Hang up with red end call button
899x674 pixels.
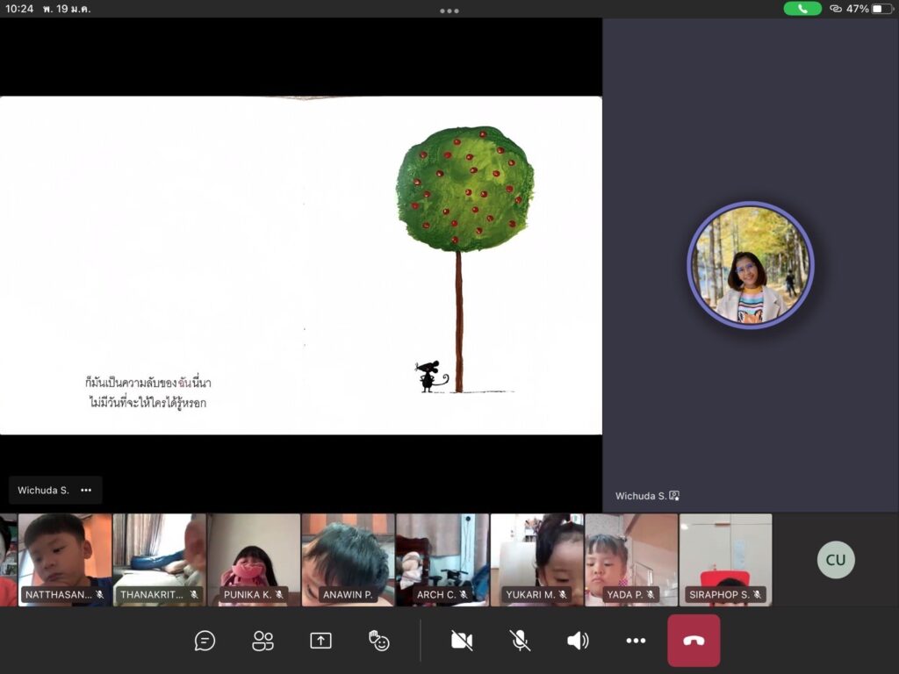[694, 641]
